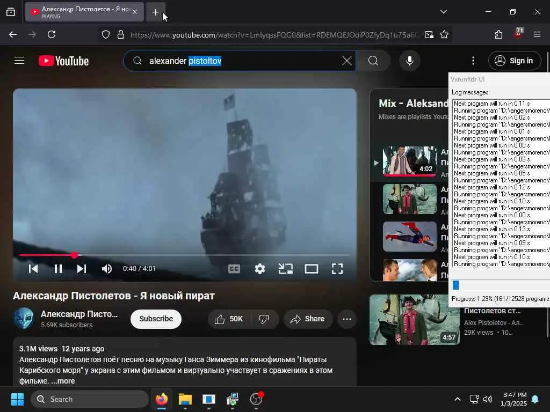
Task: Like the video with thumbs up
Action: point(229,319)
